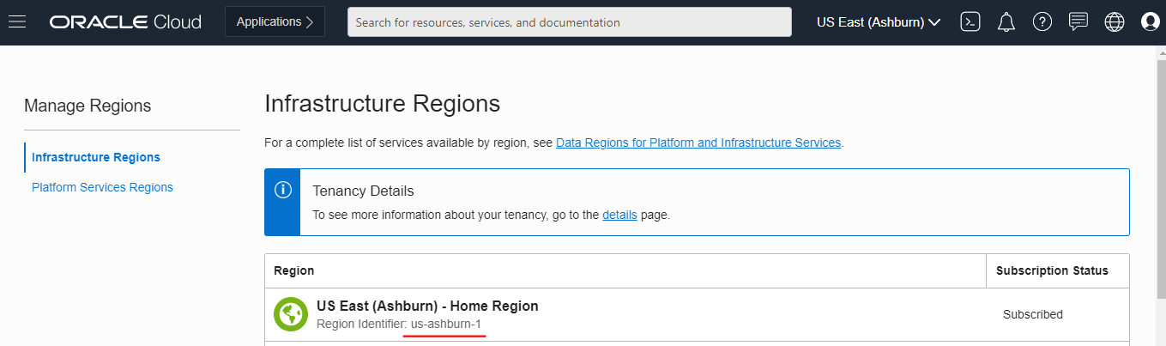This screenshot has width=1166, height=346.
Task: Click the green globe region icon
Action: pyautogui.click(x=291, y=314)
